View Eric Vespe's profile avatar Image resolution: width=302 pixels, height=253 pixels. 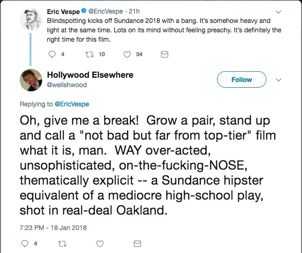click(31, 19)
